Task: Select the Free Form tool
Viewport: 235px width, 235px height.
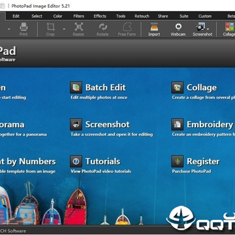Action: (x=127, y=29)
